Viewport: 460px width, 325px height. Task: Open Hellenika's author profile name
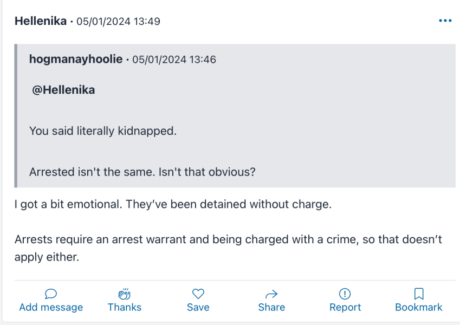(x=41, y=21)
